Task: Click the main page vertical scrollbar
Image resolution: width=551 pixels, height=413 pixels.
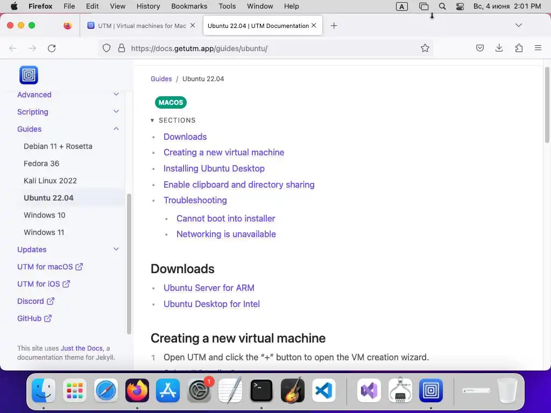Action: pyautogui.click(x=547, y=105)
